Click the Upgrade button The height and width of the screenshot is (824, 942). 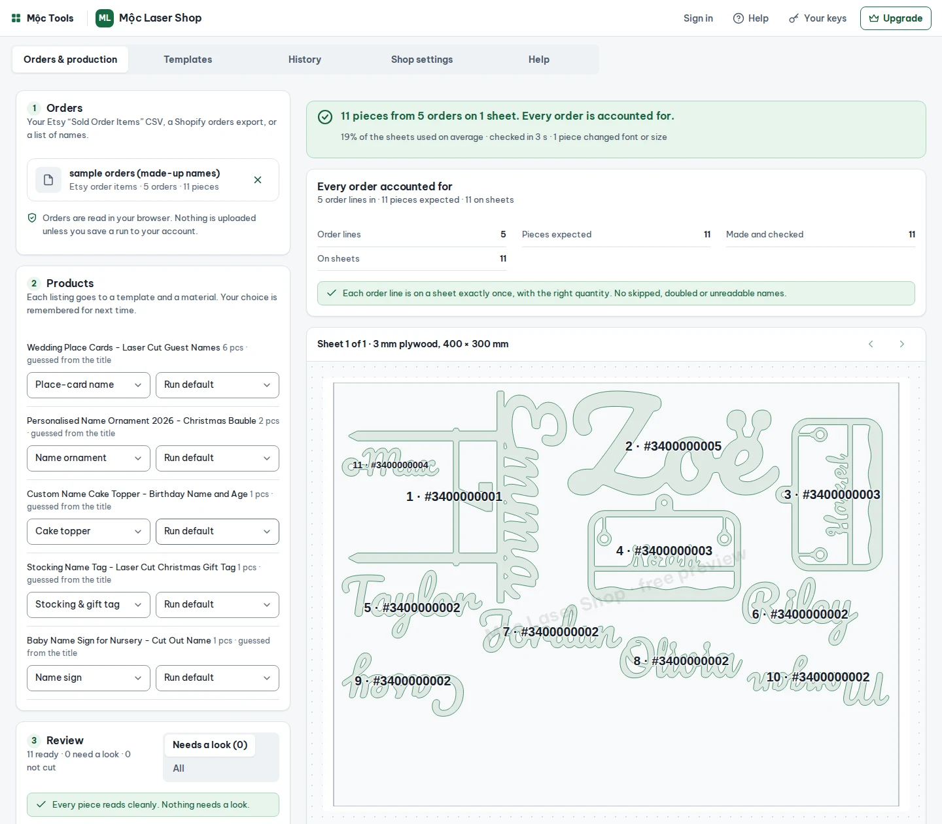tap(896, 18)
